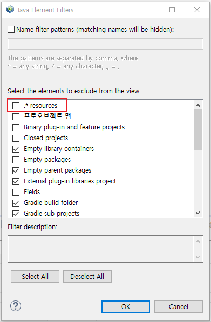Click the Select All button
Screen dimensions: 211x322
click(35, 276)
